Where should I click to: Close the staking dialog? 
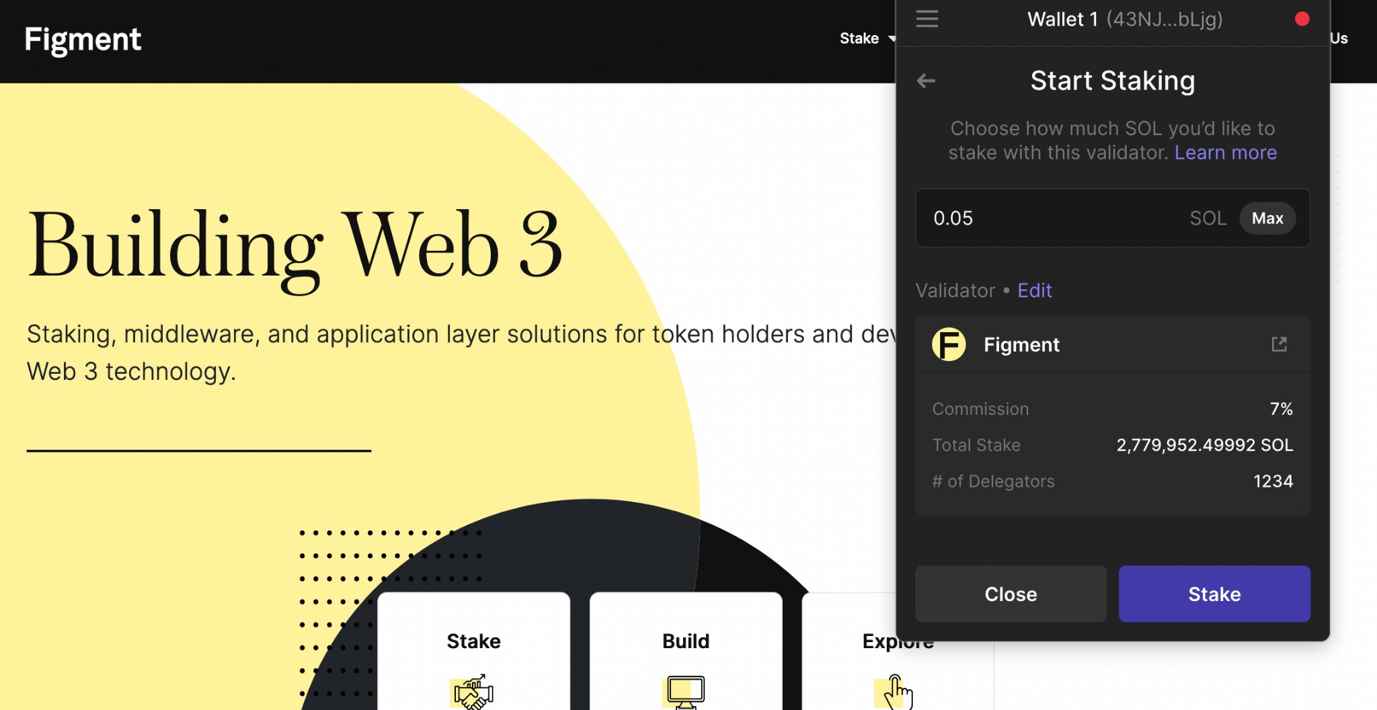point(1011,594)
